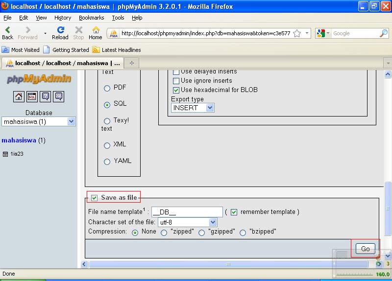Select the YAML export format
This screenshot has height=281, width=392.
107,162
